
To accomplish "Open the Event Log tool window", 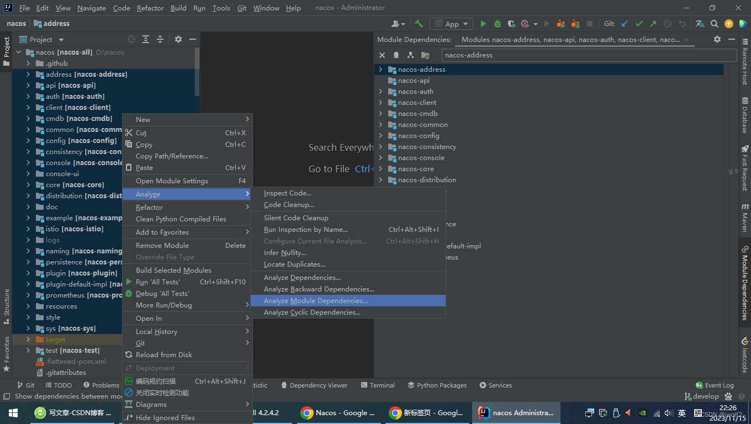I will point(715,385).
